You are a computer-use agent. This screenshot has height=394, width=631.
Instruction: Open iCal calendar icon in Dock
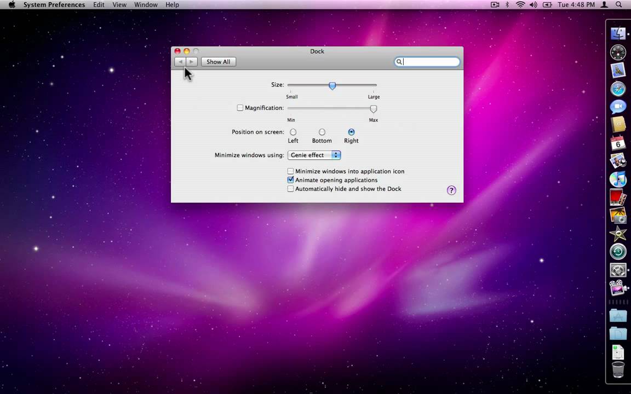point(618,143)
